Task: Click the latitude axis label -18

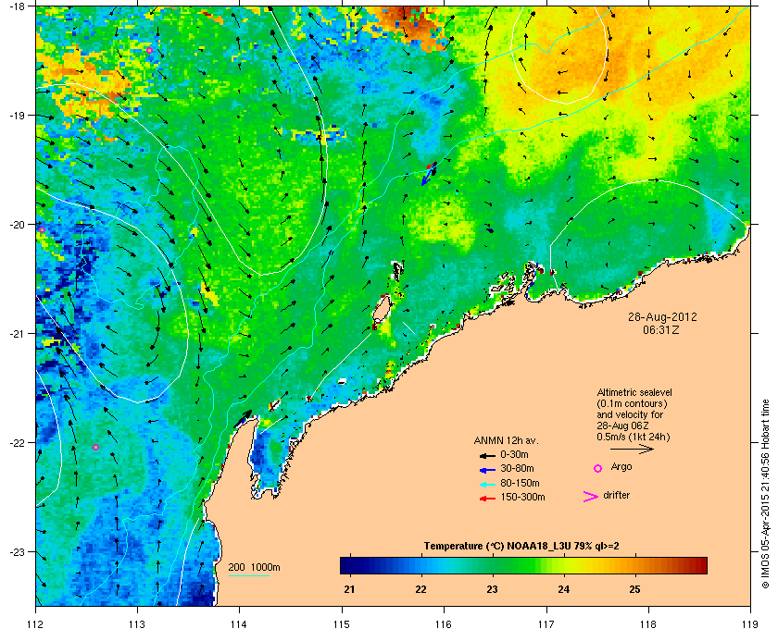Action: coord(17,6)
